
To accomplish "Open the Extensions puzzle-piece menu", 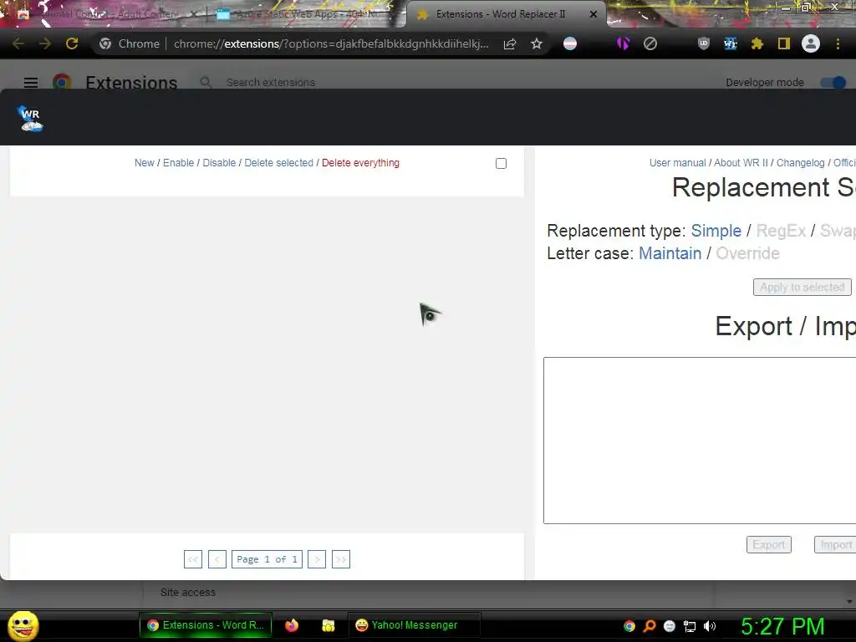I will pyautogui.click(x=757, y=43).
